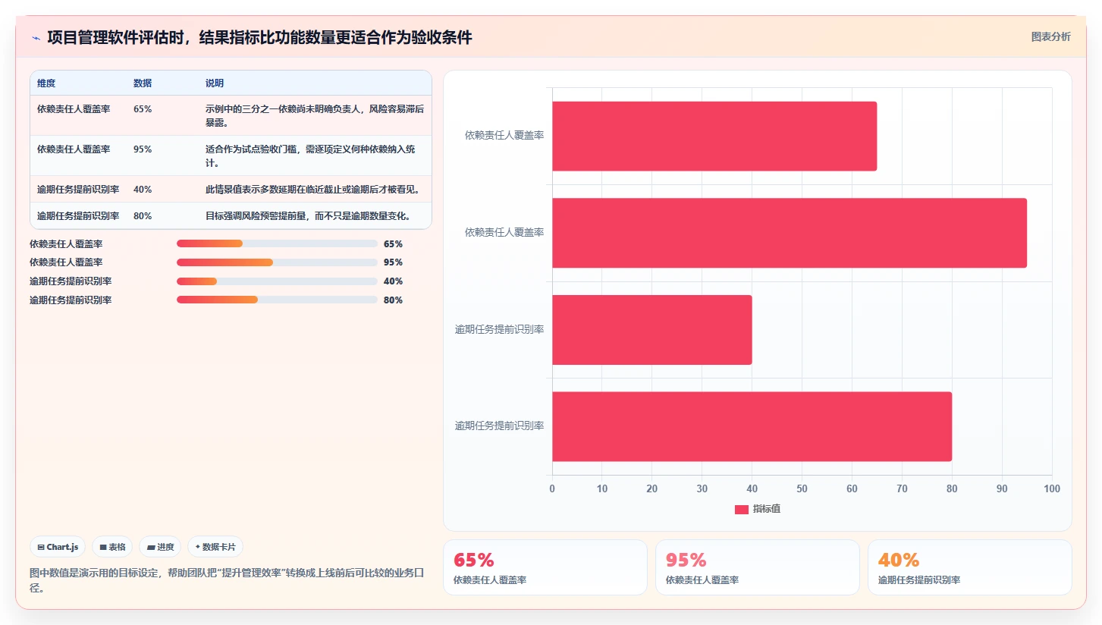Click the 说明 column header
Screen dimensions: 1102x625
(215, 83)
